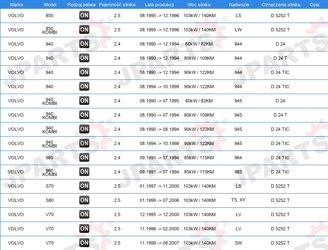The width and height of the screenshot is (328, 250).
Task: Click ON icon in 940 08.1990 -> 12.1994 90kW row
Action: pos(84,72)
